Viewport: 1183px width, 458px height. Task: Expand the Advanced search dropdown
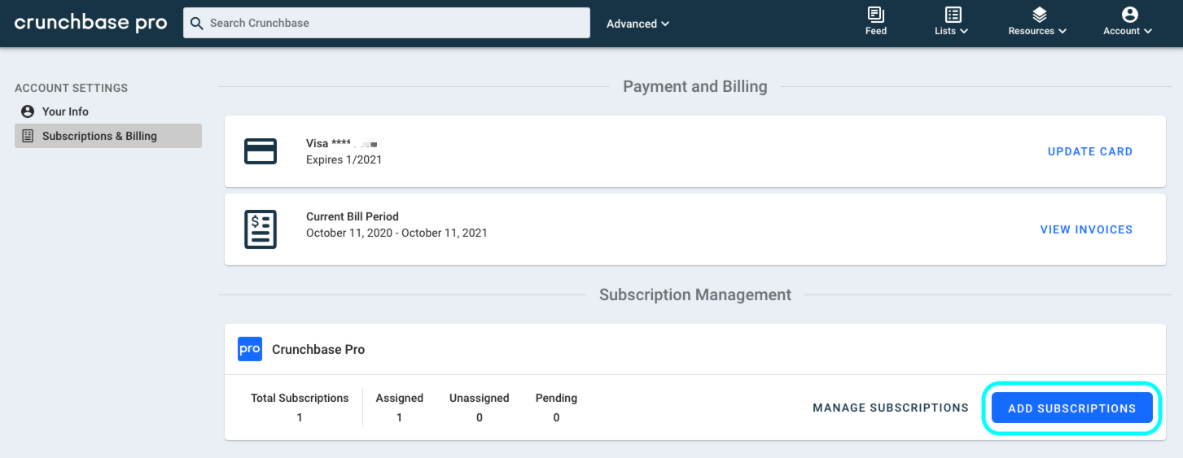[x=638, y=24]
